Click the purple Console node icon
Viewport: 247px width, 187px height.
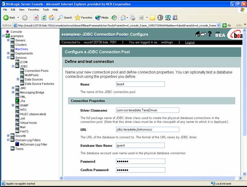click(7, 31)
